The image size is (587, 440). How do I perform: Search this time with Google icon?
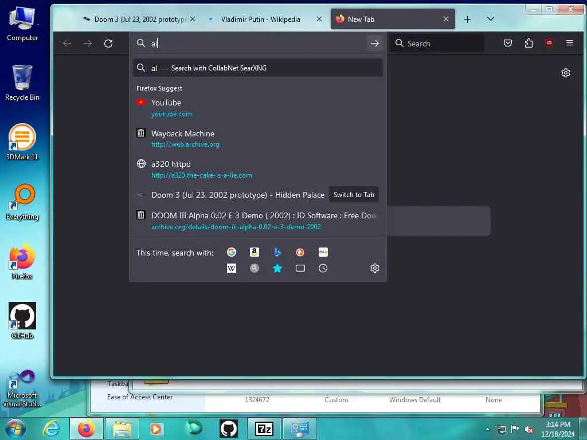pyautogui.click(x=232, y=252)
